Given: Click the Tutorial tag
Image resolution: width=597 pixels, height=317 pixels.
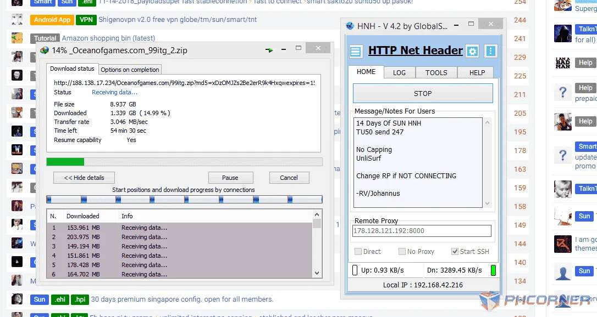Looking at the screenshot, I should (45, 38).
